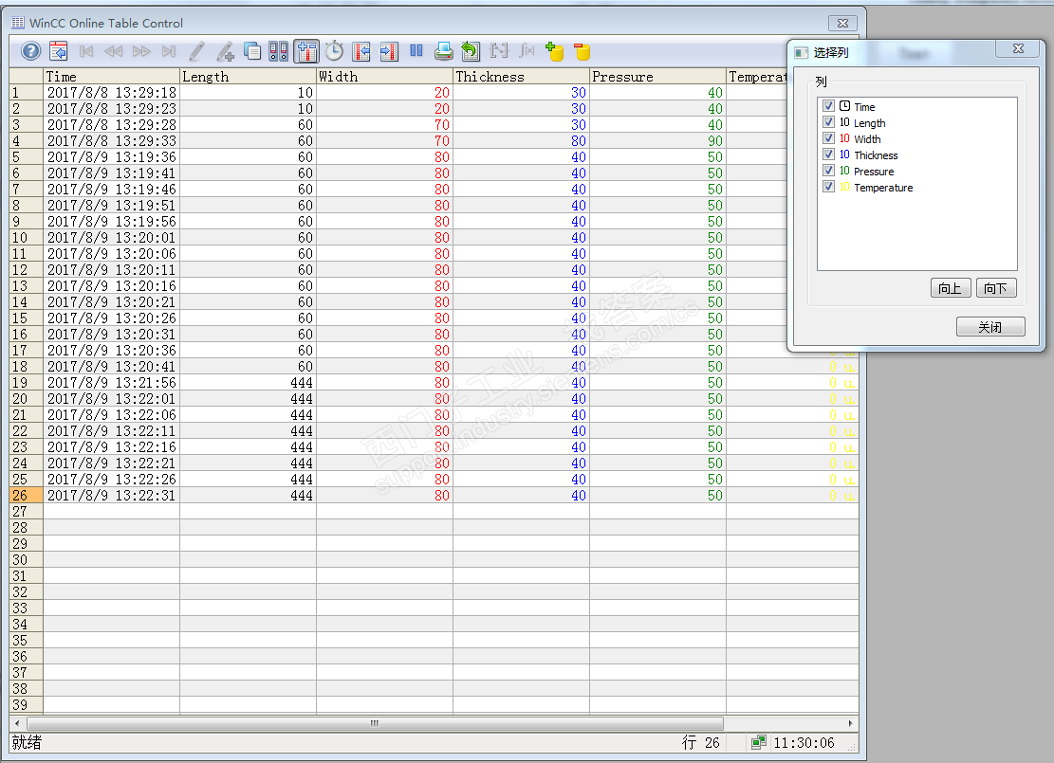Click Length value 10 in row 2
This screenshot has width=1054, height=763.
click(248, 108)
